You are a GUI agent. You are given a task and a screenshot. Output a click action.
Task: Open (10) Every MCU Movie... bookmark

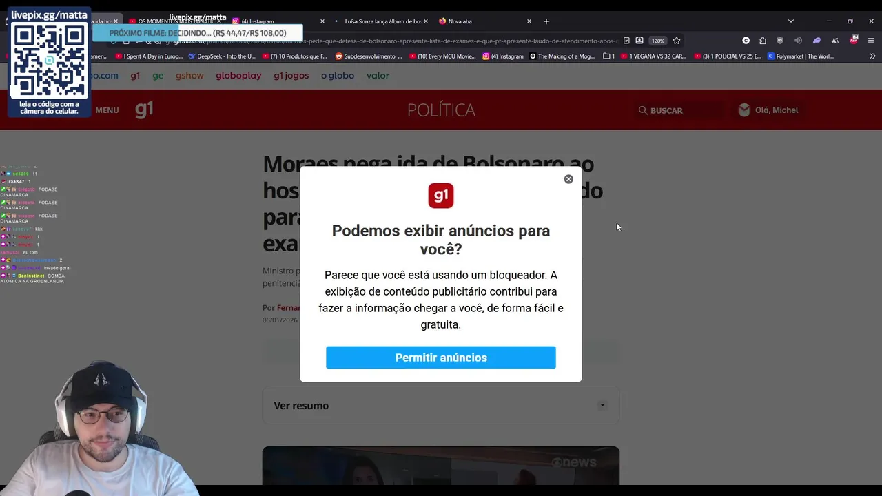pos(442,56)
